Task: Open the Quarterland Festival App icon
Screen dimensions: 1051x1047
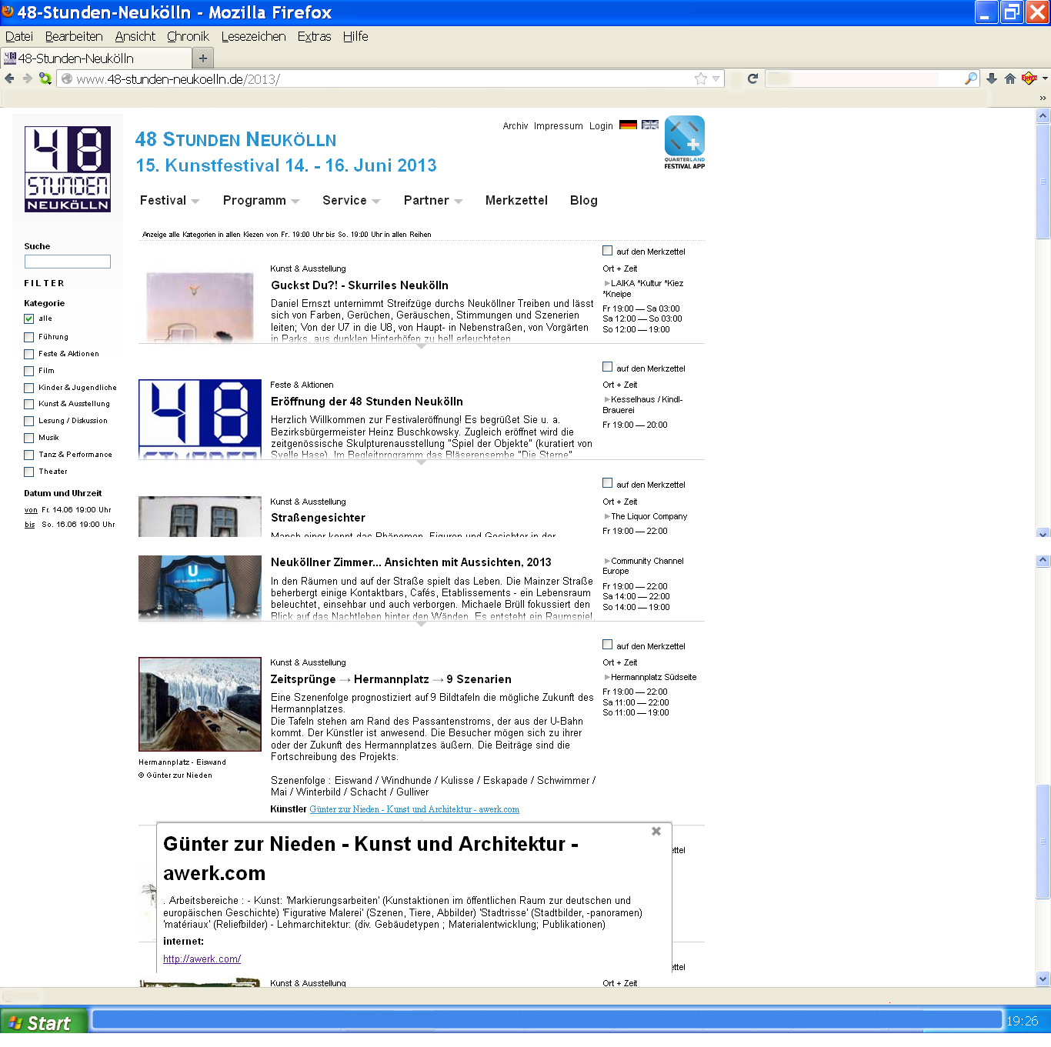Action: 685,142
